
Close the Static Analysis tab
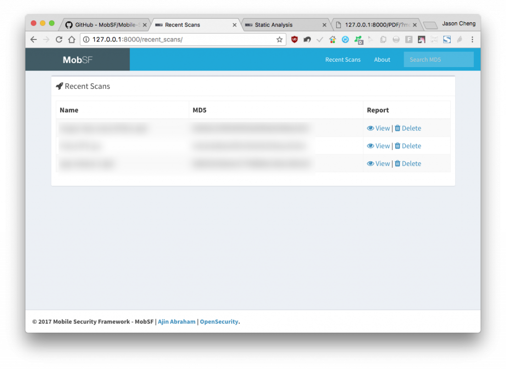(324, 25)
